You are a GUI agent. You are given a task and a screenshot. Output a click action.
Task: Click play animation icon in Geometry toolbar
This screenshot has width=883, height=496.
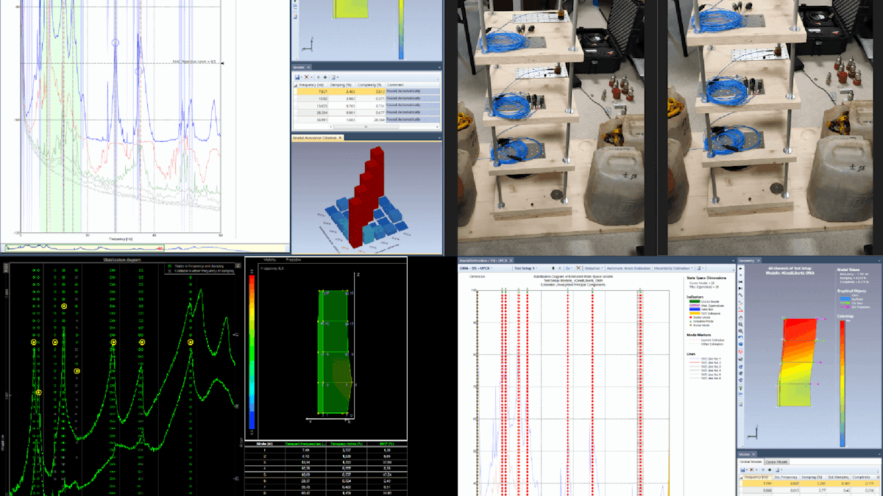(740, 269)
